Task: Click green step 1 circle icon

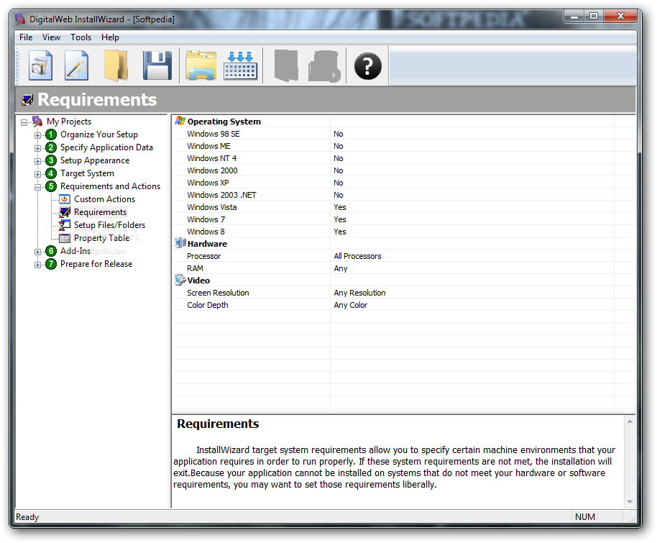Action: 51,134
